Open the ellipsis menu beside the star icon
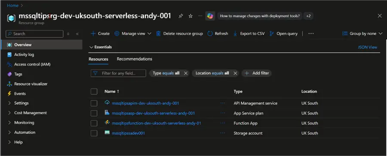The image size is (387, 156). point(200,16)
